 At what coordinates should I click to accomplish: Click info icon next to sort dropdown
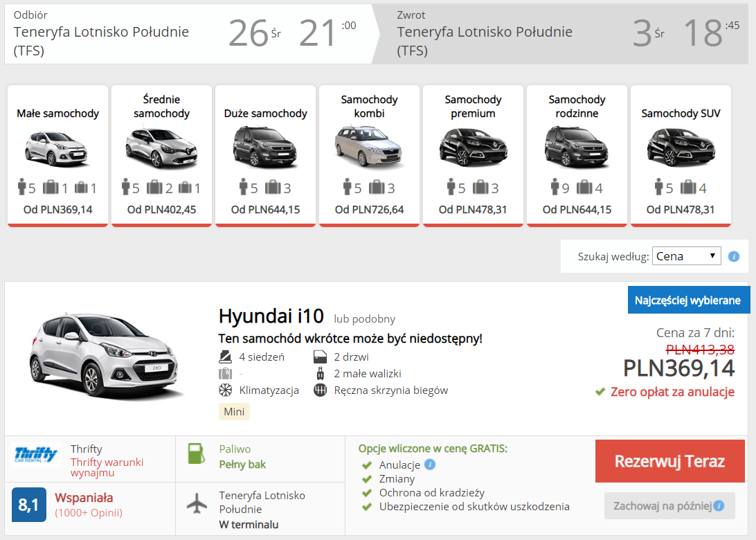733,256
